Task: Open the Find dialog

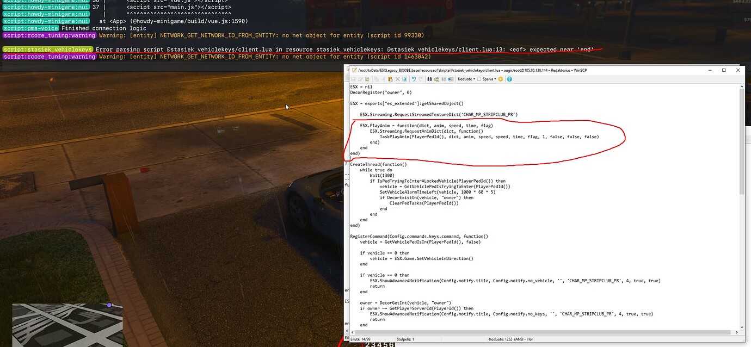Action: click(430, 79)
